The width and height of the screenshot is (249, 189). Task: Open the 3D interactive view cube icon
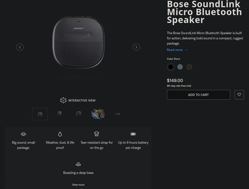point(63,100)
